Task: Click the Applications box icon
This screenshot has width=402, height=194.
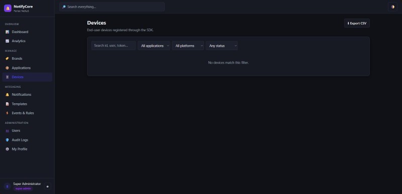Action: click(7, 68)
